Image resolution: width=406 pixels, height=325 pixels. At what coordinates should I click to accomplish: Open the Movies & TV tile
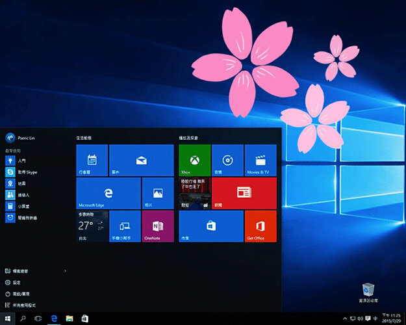tap(260, 160)
